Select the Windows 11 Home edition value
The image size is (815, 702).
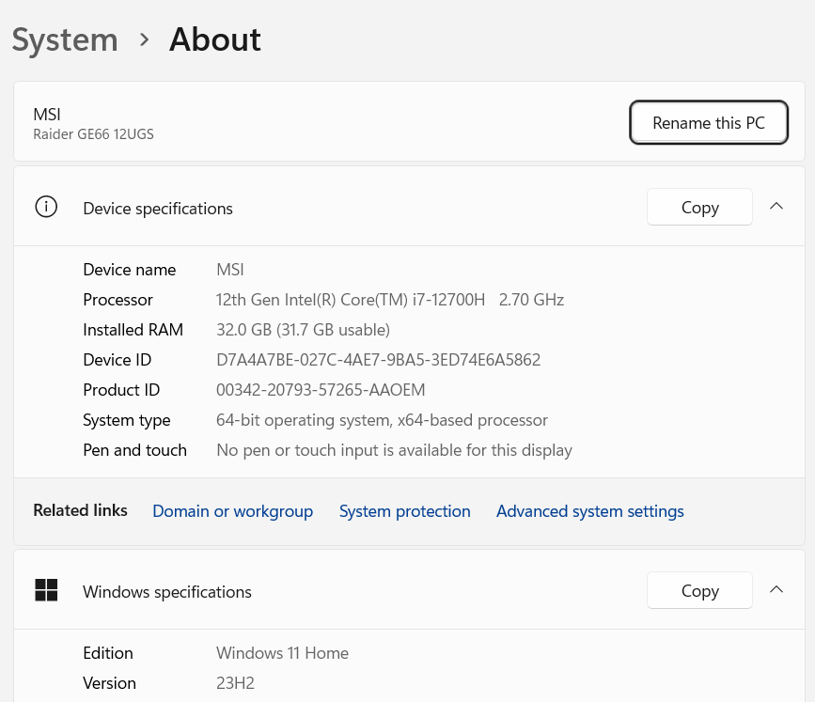pos(282,653)
